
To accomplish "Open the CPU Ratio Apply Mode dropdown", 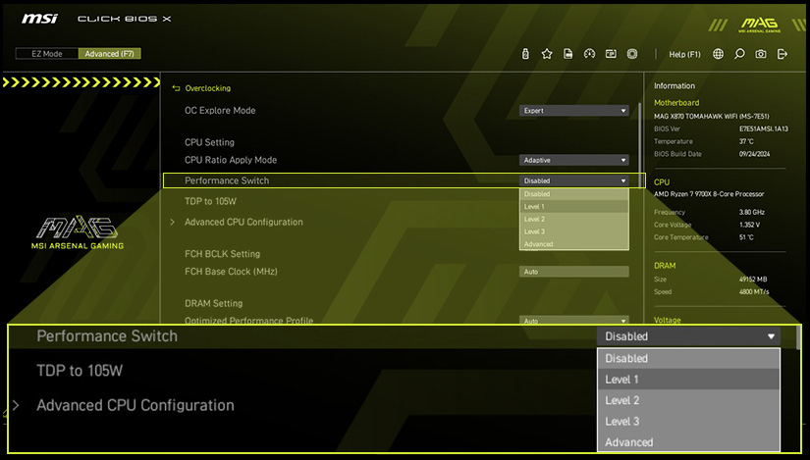I will click(573, 160).
